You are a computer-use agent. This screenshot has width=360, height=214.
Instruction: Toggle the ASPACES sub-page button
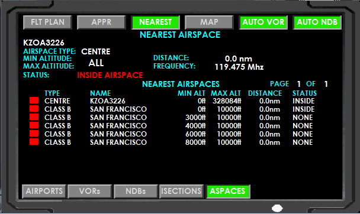(x=228, y=192)
